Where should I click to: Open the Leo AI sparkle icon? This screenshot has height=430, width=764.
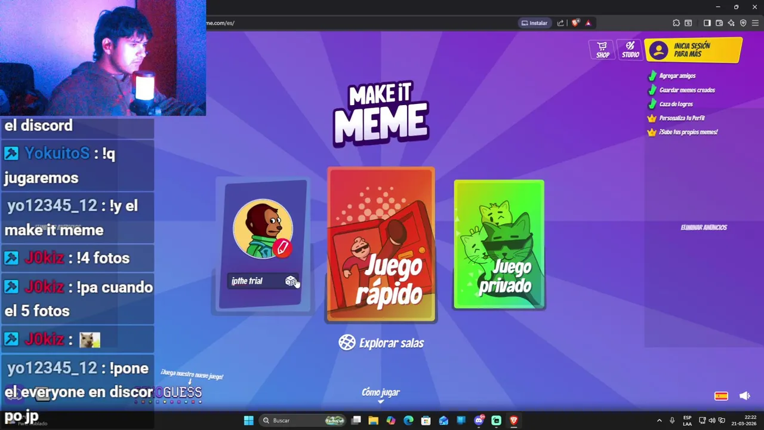click(x=731, y=23)
